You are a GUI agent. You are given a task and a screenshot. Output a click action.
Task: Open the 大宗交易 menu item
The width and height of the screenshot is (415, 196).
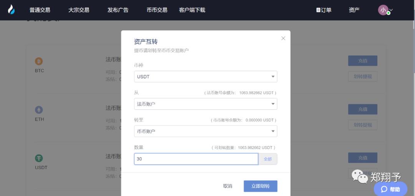pos(79,10)
